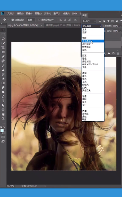Click the Photoshop Ps logo icon
This screenshot has height=197, width=122.
pos(3,13)
